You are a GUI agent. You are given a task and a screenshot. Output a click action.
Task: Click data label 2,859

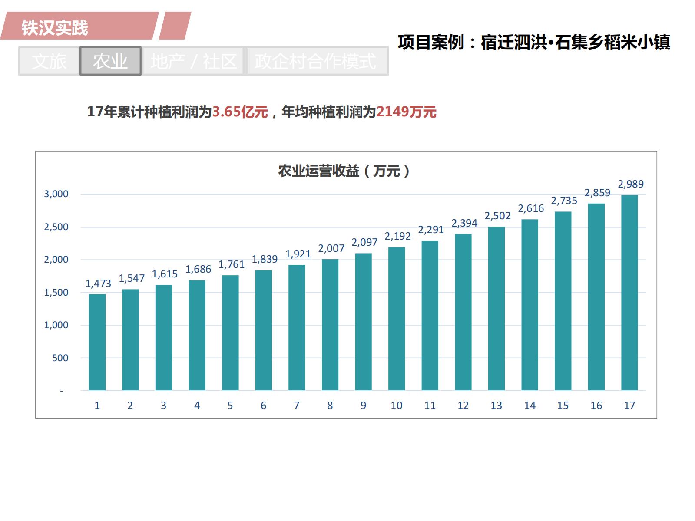tap(597, 193)
